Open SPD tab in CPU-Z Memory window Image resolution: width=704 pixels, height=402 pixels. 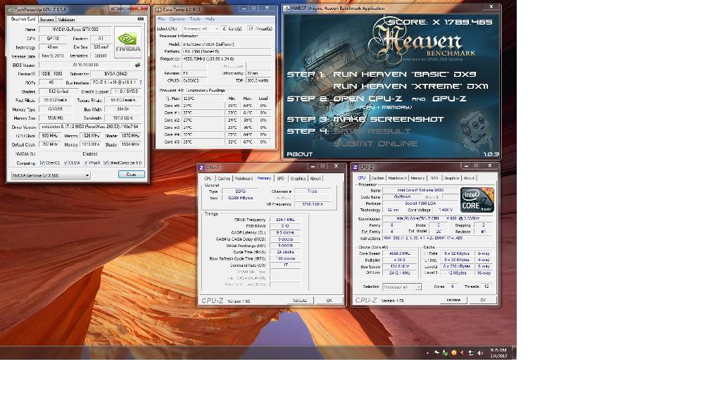click(281, 178)
